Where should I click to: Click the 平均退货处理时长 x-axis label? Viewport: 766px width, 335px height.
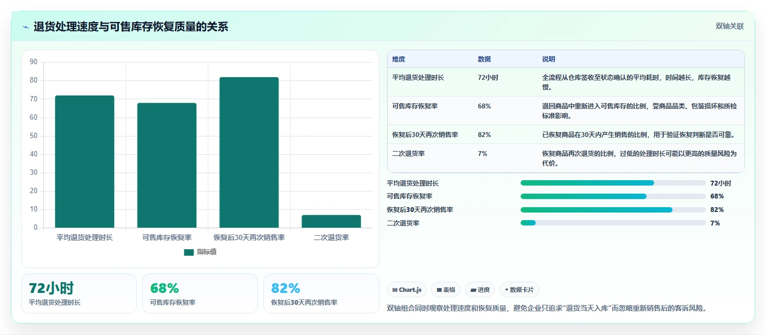(85, 237)
